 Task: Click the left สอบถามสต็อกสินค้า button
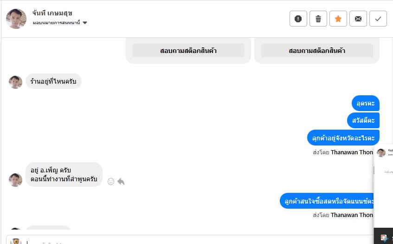(188, 51)
